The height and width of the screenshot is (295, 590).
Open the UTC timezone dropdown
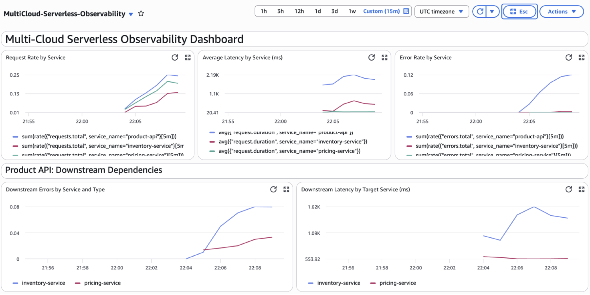tap(442, 11)
